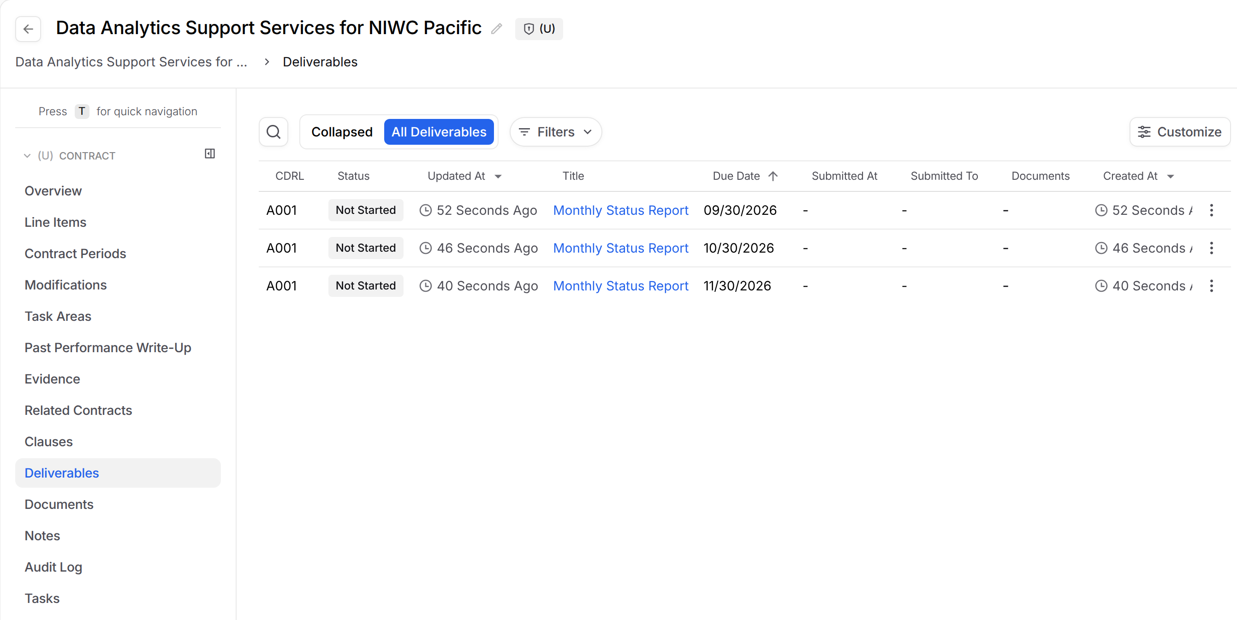Open Created At column sort menu

click(1170, 177)
